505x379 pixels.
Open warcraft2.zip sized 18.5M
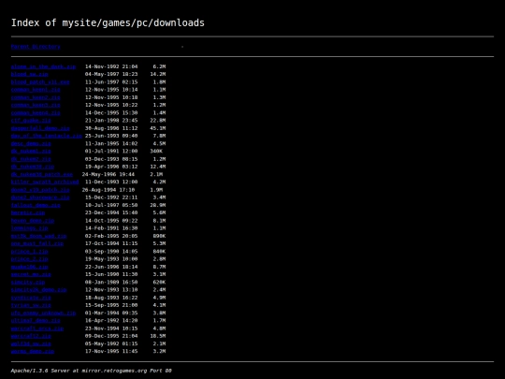coord(31,336)
